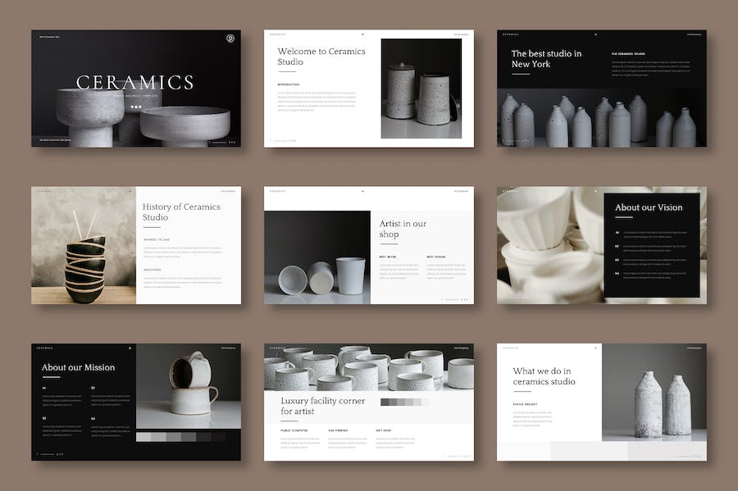Click the gray color palette strip on the Mission slide
This screenshot has width=738, height=491.
click(180, 437)
